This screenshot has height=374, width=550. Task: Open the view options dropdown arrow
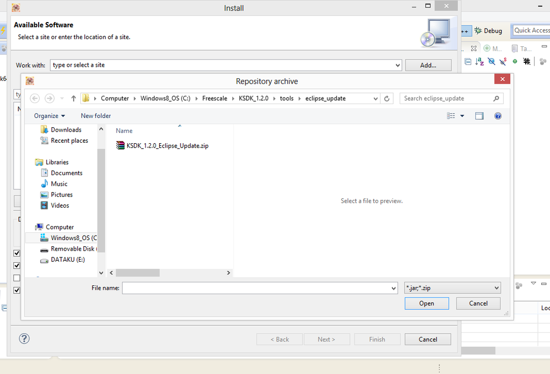point(462,116)
